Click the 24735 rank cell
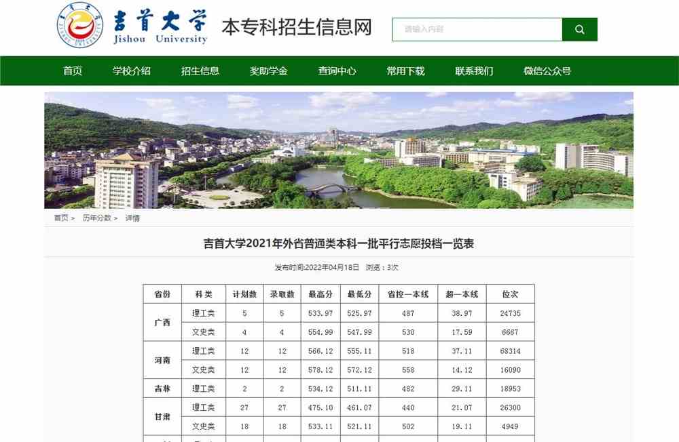This screenshot has height=442, width=679. tap(510, 313)
